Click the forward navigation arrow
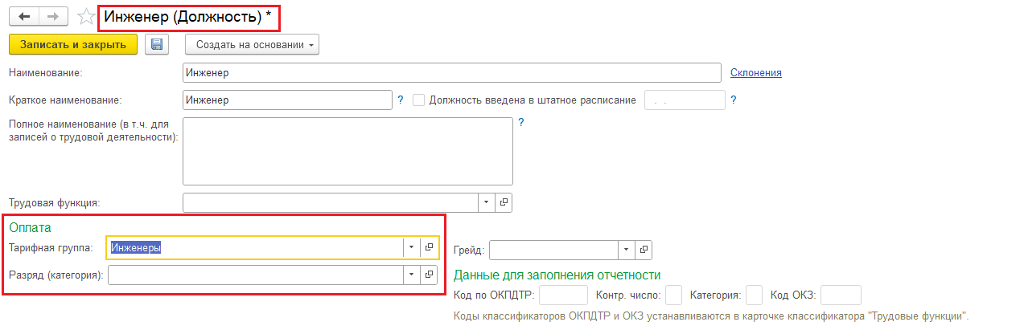The width and height of the screenshot is (1020, 334). [53, 16]
